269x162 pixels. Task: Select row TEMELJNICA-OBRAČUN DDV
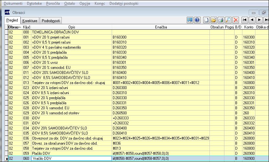pyautogui.click(x=138, y=32)
